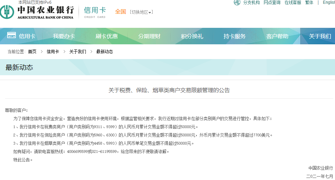Click the date 二〇二一年七月
Image resolution: width=335 pixels, height=180 pixels.
point(319,176)
